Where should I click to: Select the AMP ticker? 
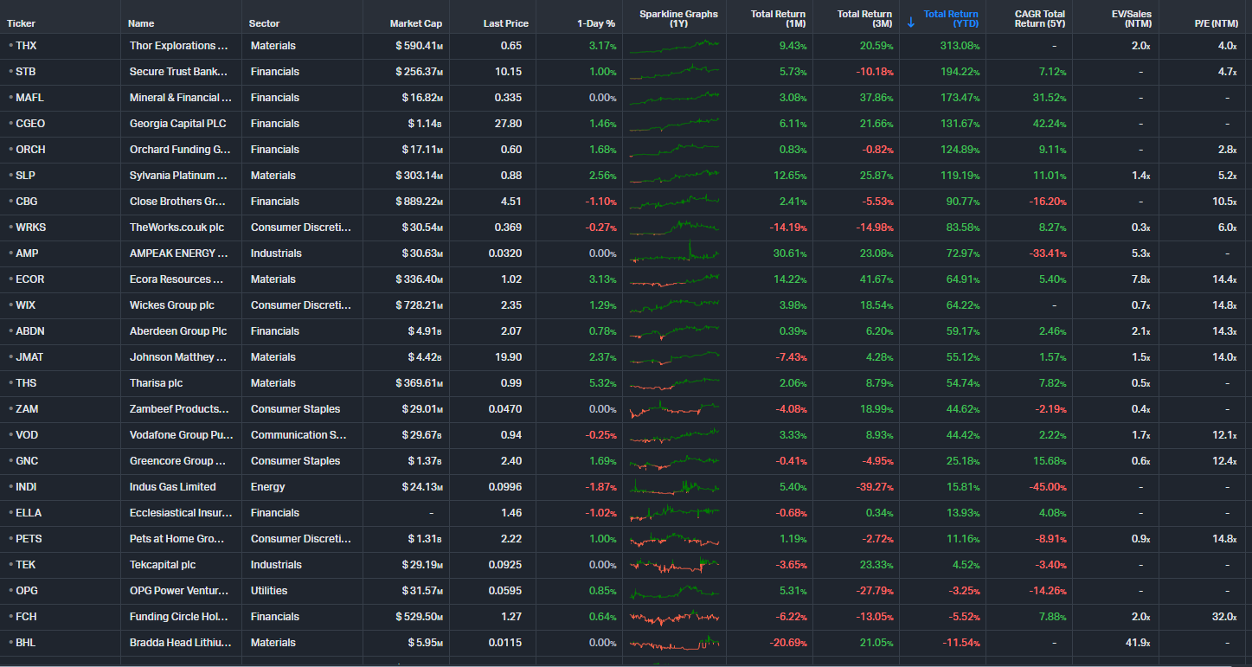point(27,253)
